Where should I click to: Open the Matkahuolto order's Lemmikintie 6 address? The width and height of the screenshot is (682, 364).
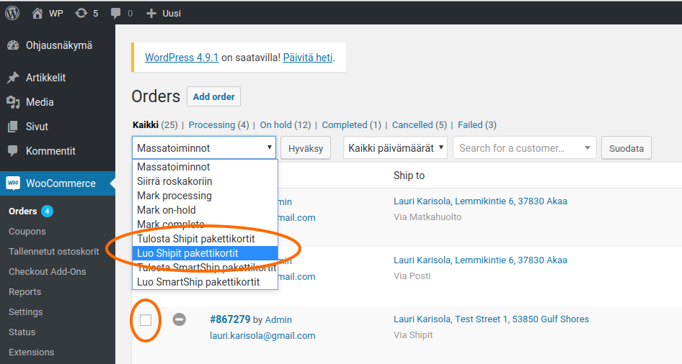(x=481, y=201)
